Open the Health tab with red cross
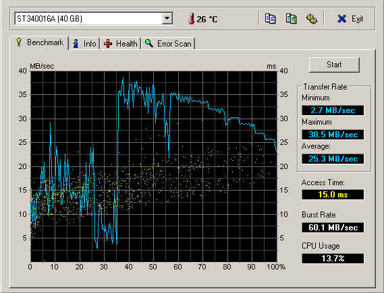The height and width of the screenshot is (293, 384). click(120, 44)
